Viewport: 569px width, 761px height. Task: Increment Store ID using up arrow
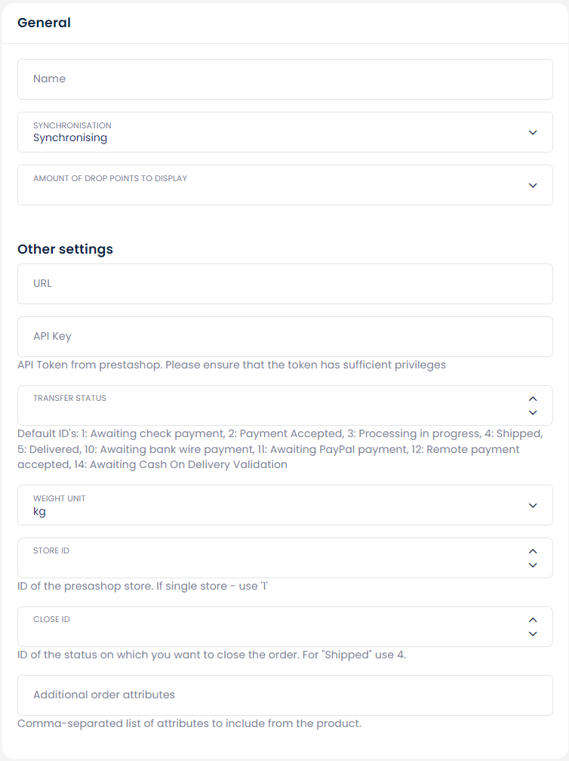click(533, 551)
